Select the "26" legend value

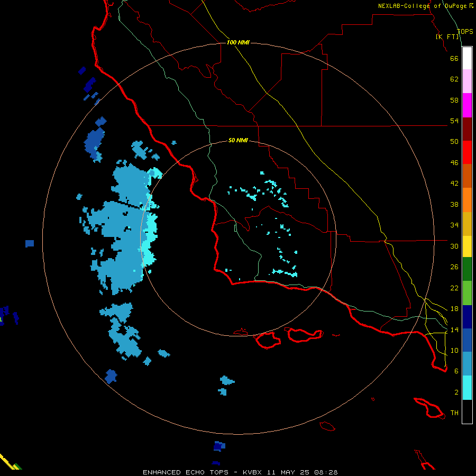click(x=454, y=267)
